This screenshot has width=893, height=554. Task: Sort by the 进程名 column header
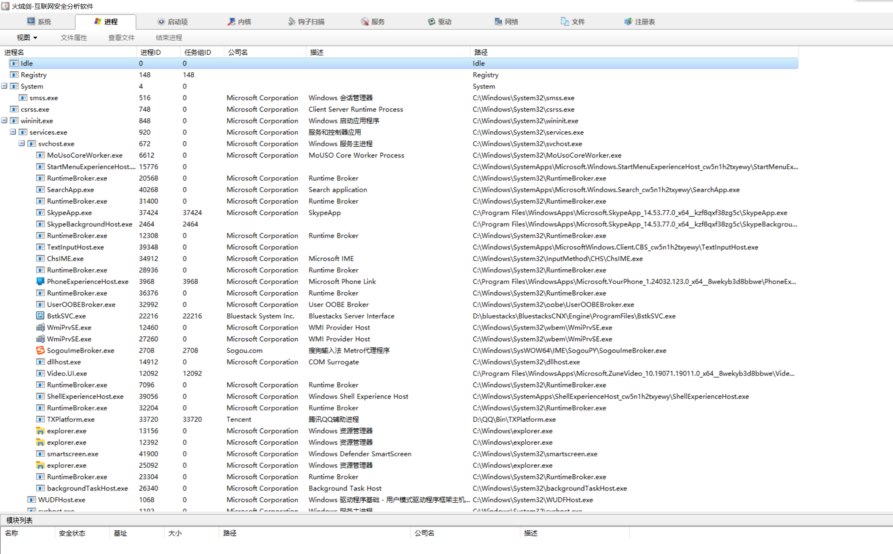(x=68, y=52)
